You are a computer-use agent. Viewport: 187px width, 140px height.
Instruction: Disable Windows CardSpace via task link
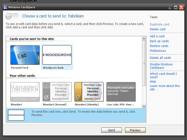click(161, 66)
